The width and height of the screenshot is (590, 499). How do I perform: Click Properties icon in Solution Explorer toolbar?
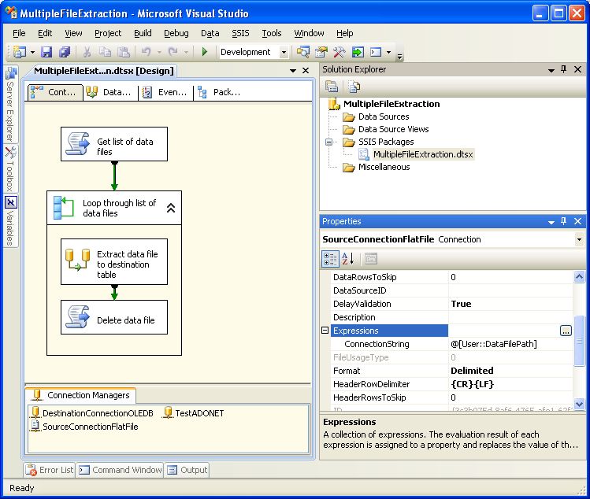(332, 87)
